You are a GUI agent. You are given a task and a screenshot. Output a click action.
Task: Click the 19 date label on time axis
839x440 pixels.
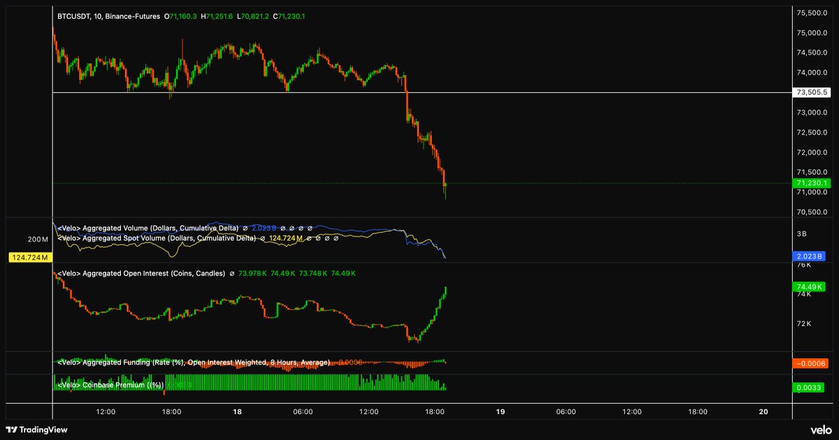point(500,412)
